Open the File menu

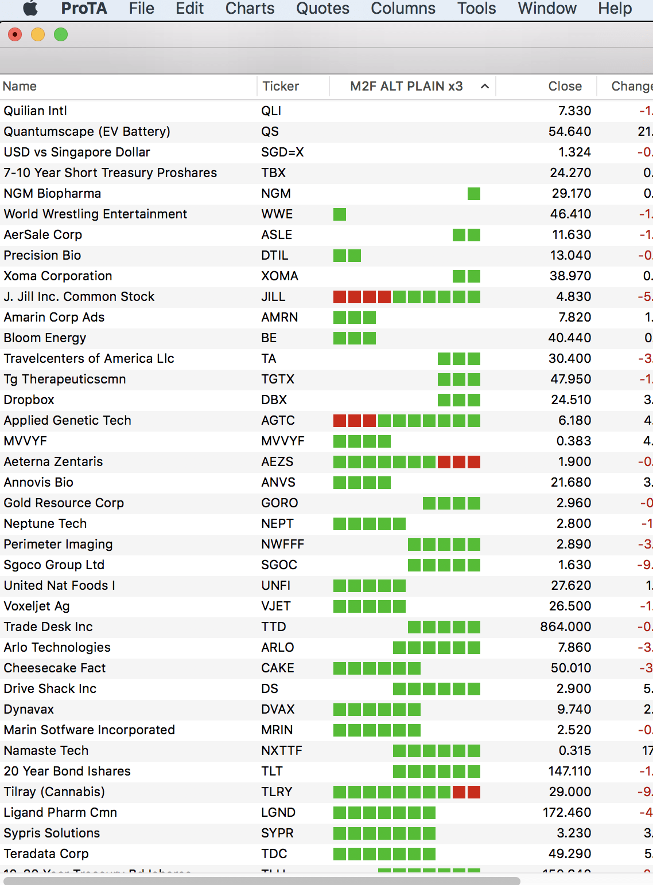pos(141,9)
